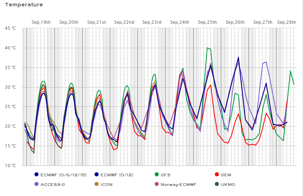Viewport: 303px width, 196px height.
Task: Click the GFS peak on Sep 28th
Action: click(x=291, y=71)
